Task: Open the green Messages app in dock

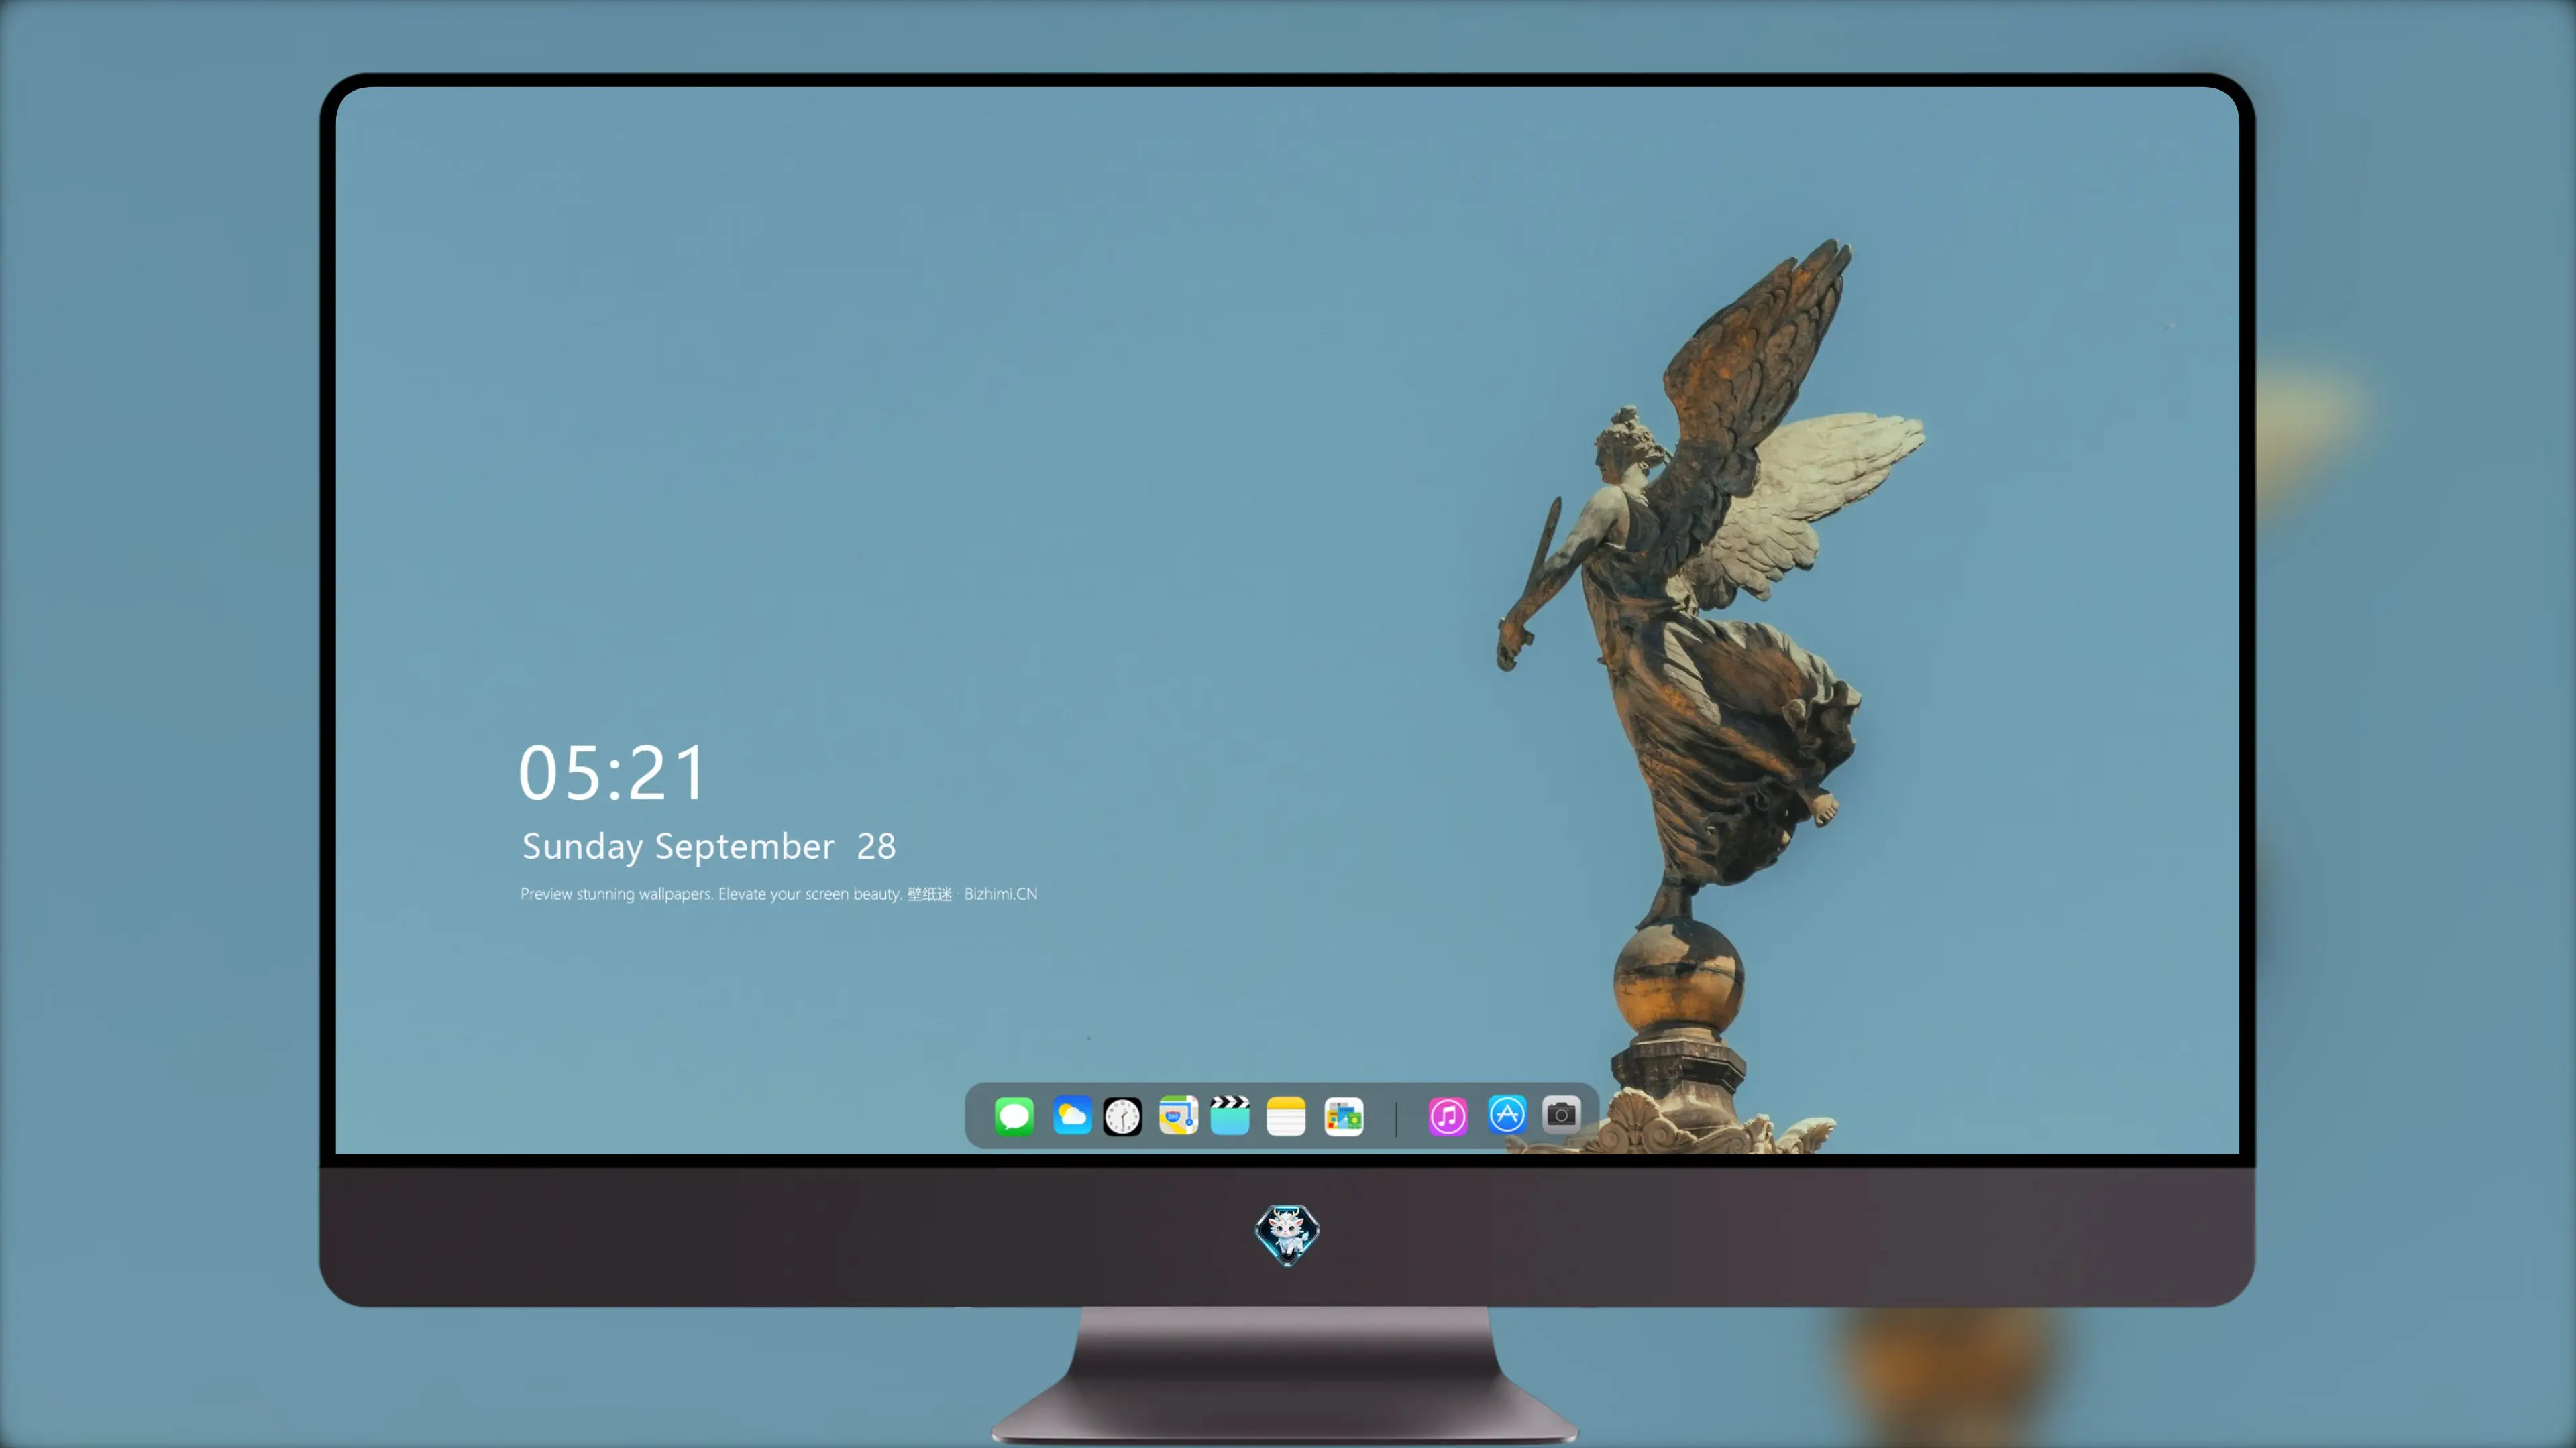Action: [x=1014, y=1115]
